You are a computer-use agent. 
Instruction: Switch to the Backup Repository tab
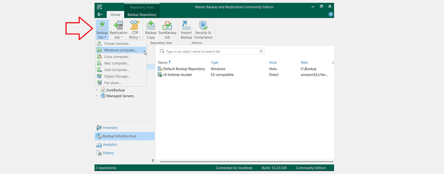coord(142,14)
